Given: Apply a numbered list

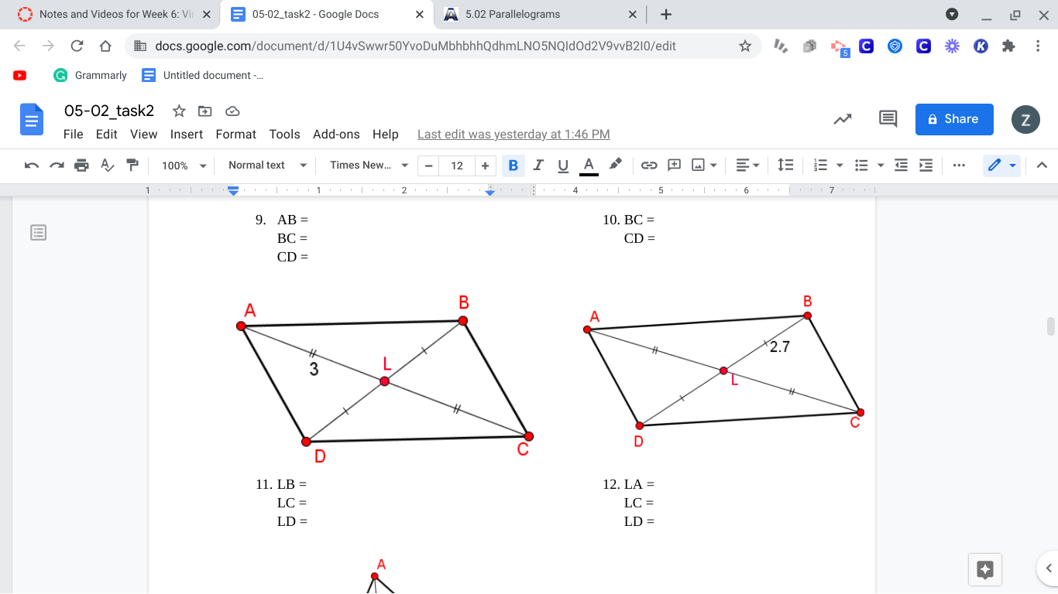Looking at the screenshot, I should [x=821, y=165].
